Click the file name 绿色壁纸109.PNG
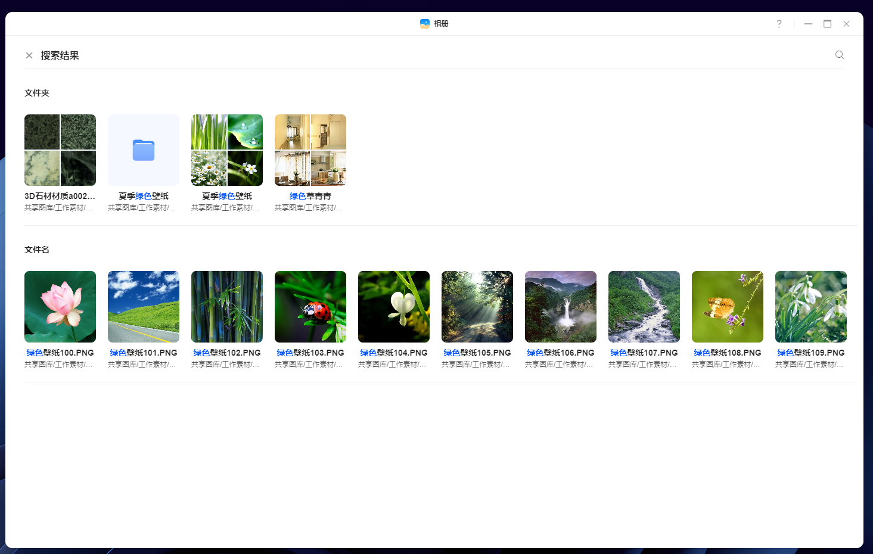 [811, 353]
